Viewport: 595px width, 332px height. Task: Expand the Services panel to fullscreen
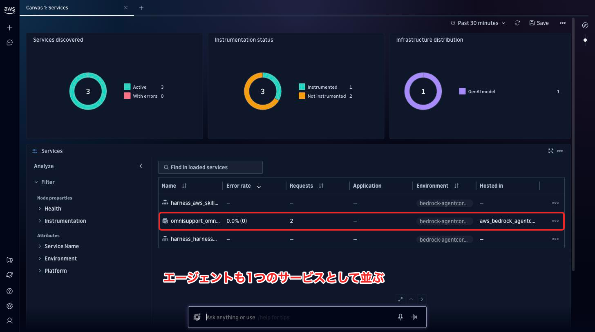[551, 151]
